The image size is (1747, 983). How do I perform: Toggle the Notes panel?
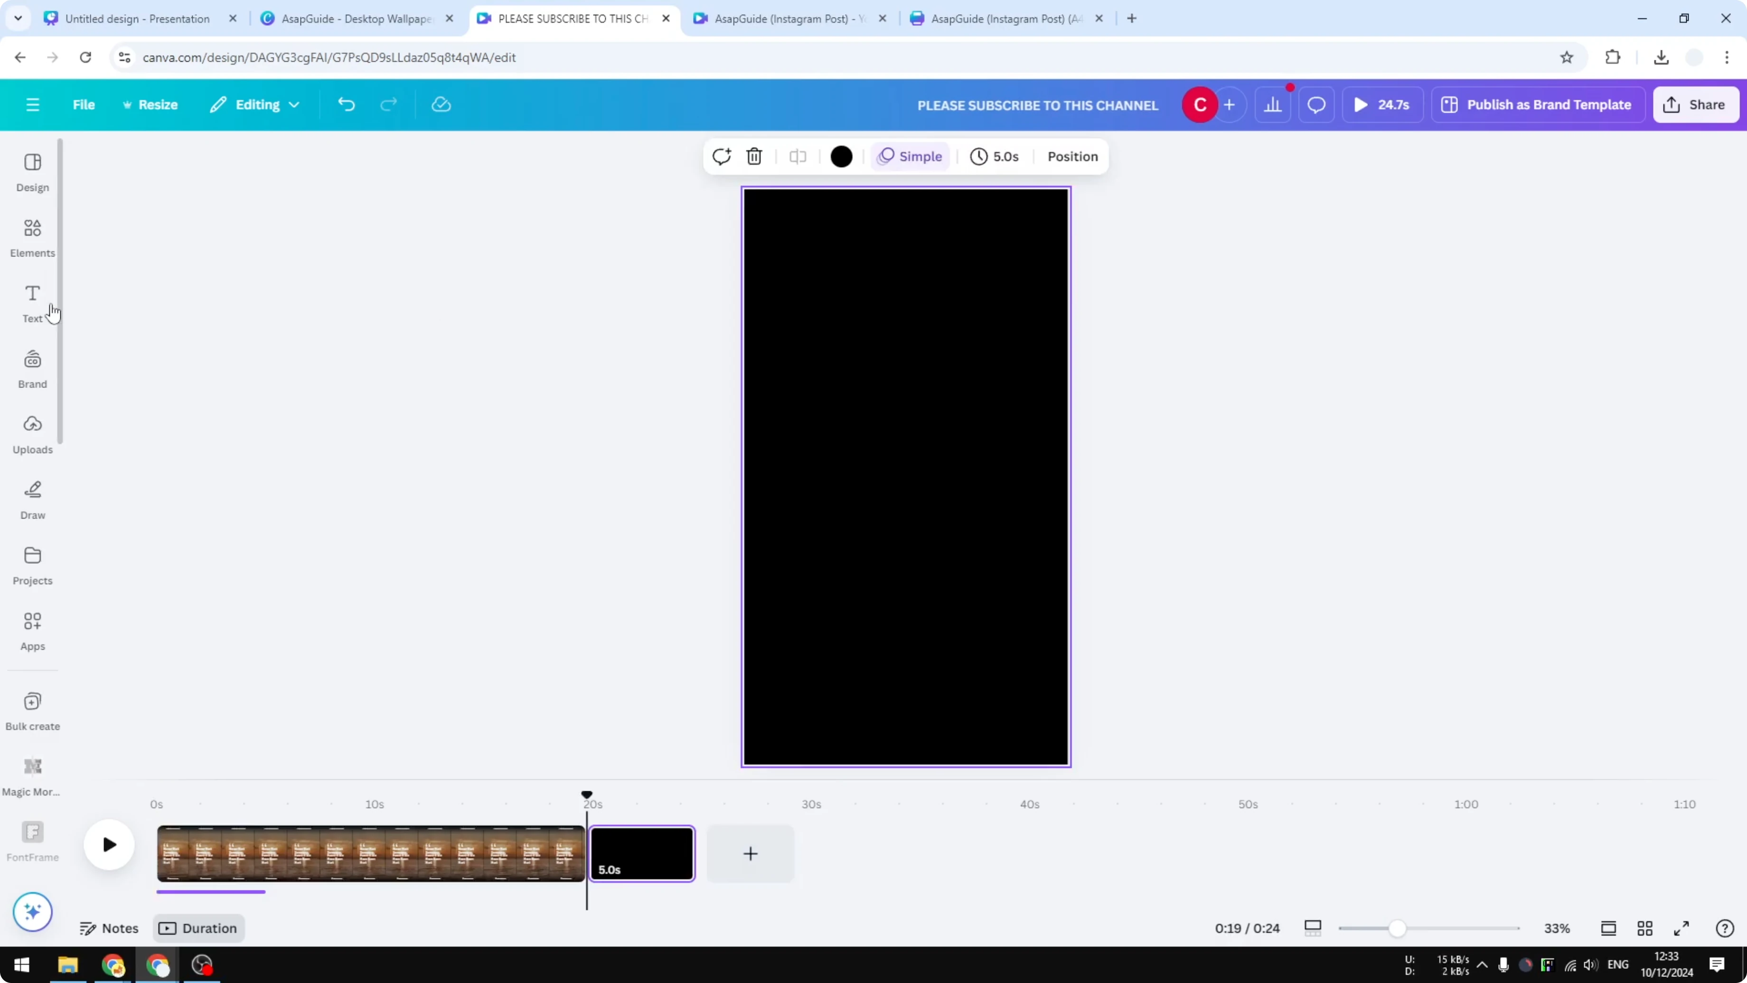[x=109, y=928]
